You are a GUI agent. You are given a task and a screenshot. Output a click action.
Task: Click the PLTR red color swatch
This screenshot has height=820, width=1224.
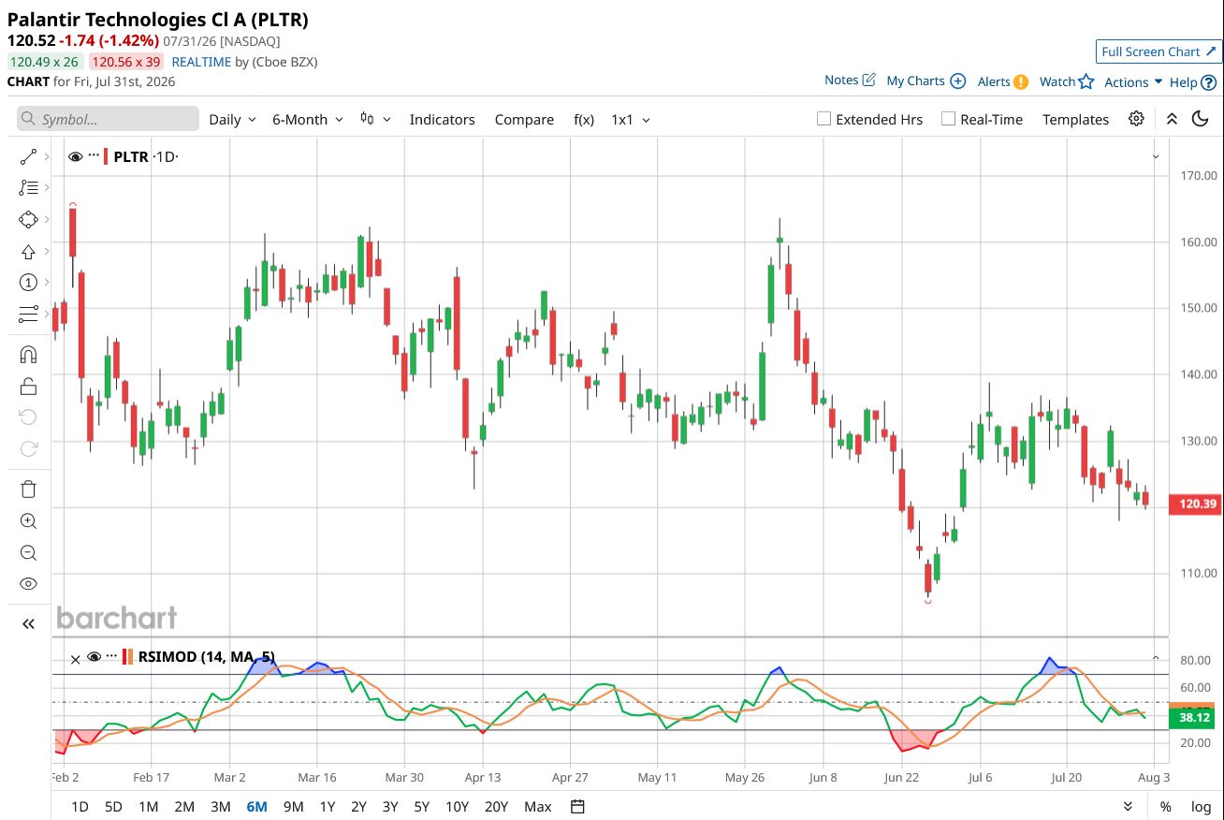(x=107, y=156)
